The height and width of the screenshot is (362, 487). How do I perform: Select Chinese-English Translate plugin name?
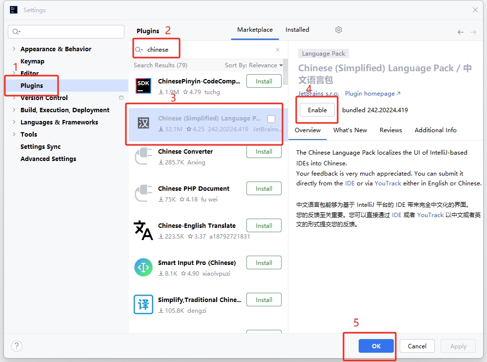click(x=197, y=226)
